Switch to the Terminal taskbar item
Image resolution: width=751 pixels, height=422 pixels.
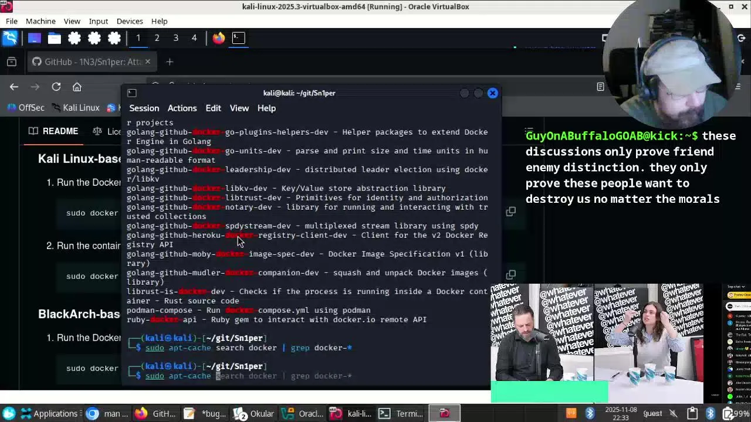(x=400, y=414)
